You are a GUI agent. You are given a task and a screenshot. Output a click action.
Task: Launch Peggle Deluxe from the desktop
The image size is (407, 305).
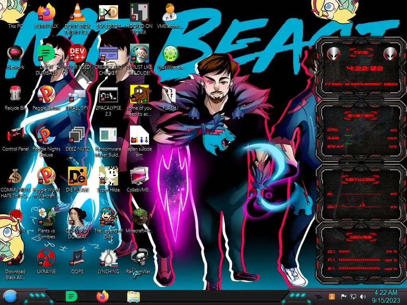click(46, 98)
